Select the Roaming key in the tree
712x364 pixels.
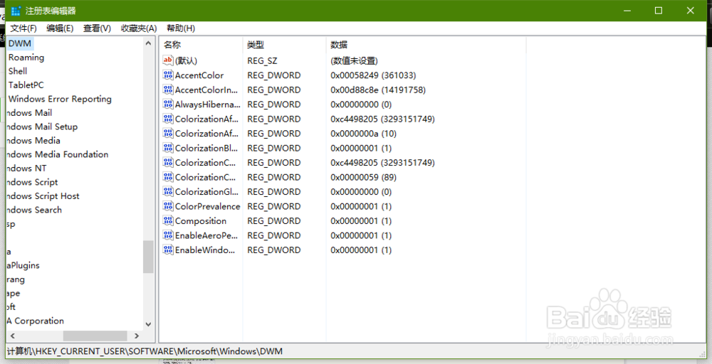26,58
